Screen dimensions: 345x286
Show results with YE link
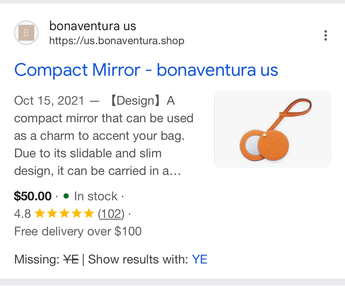pyautogui.click(x=200, y=259)
